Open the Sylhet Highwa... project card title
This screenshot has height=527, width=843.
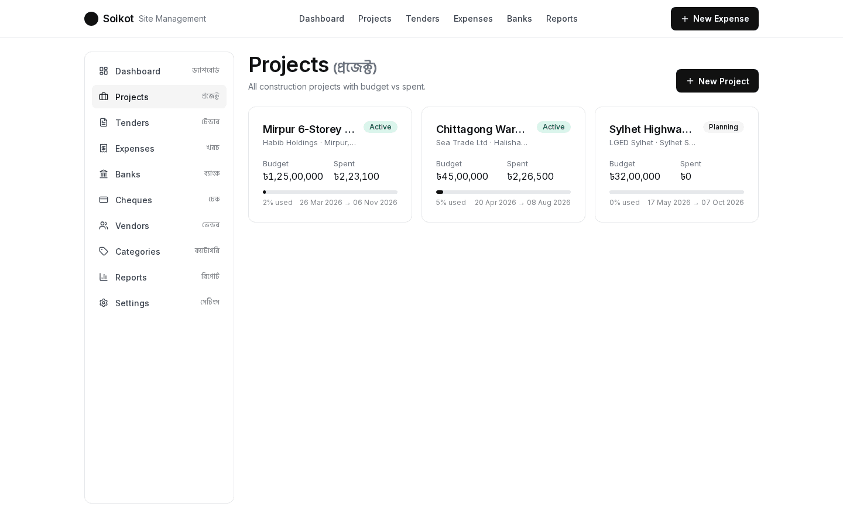[651, 129]
